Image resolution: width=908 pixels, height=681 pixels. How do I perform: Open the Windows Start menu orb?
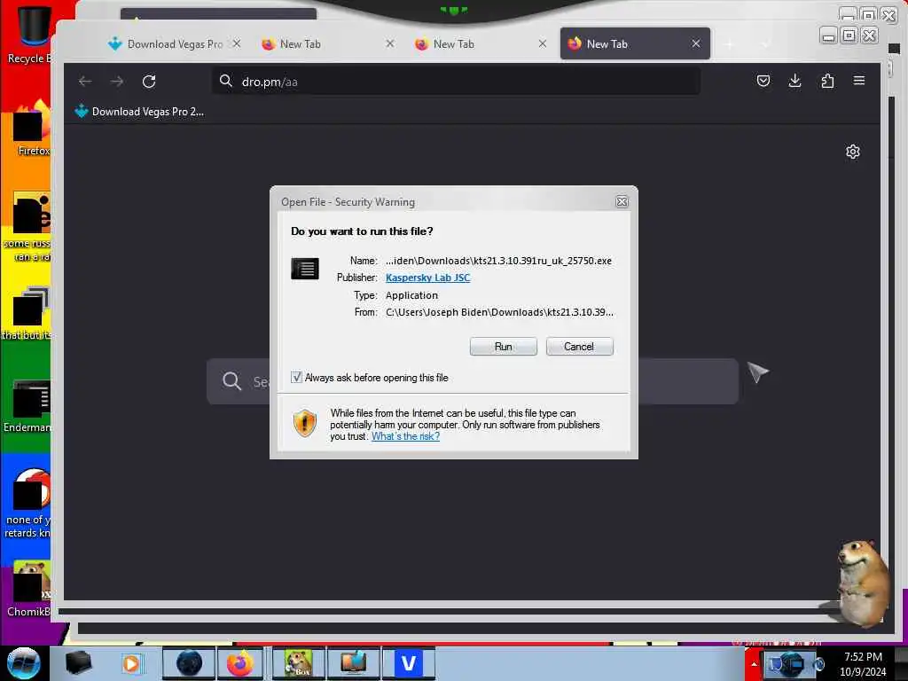click(x=23, y=663)
